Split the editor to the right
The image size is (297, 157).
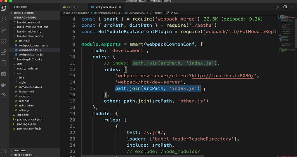[285, 7]
